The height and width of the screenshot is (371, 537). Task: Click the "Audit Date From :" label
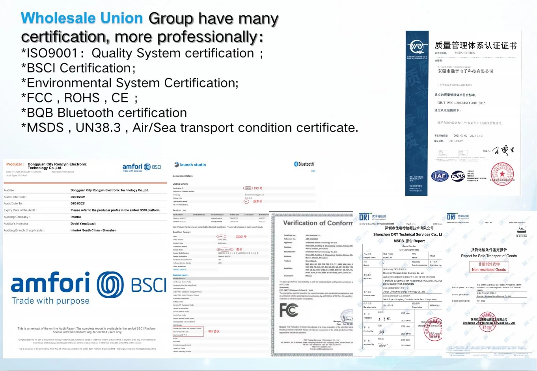point(15,197)
